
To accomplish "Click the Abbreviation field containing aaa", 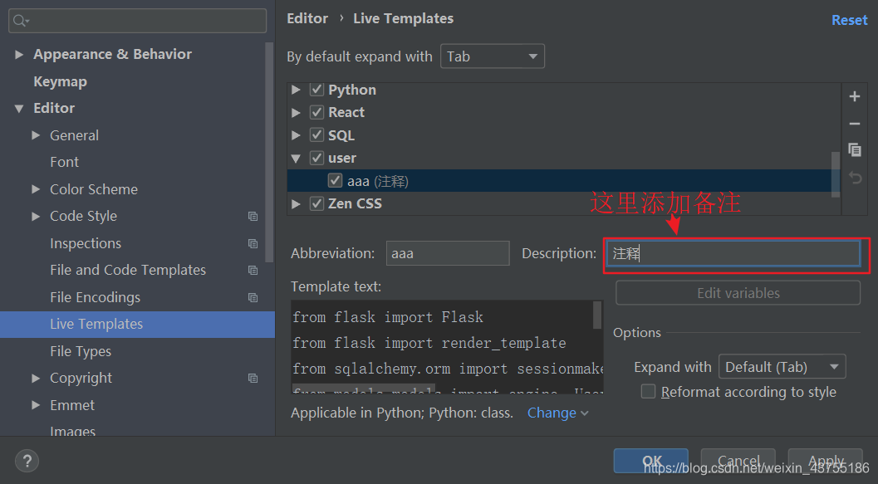I will (x=448, y=253).
